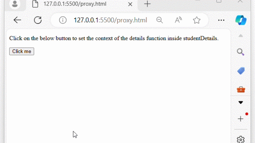Click the "Click me" button

coord(22,51)
